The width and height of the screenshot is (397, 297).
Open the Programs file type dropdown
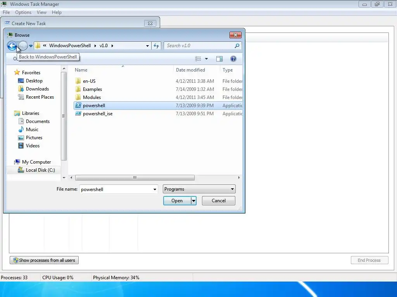click(x=199, y=189)
